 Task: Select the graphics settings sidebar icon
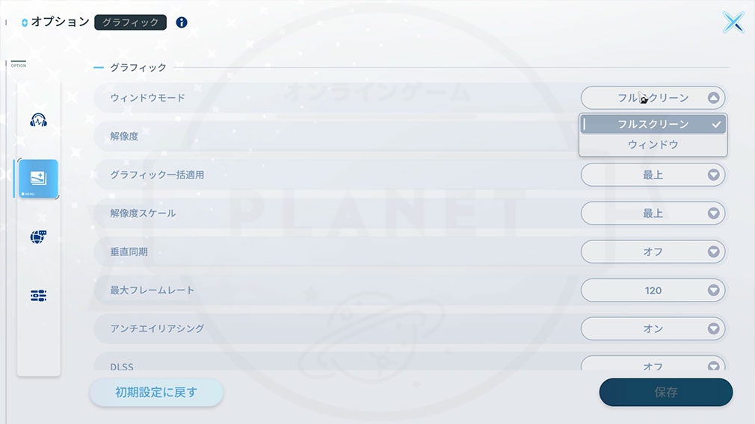coord(39,179)
